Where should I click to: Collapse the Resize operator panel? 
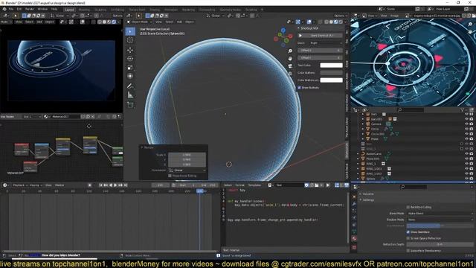coord(142,147)
